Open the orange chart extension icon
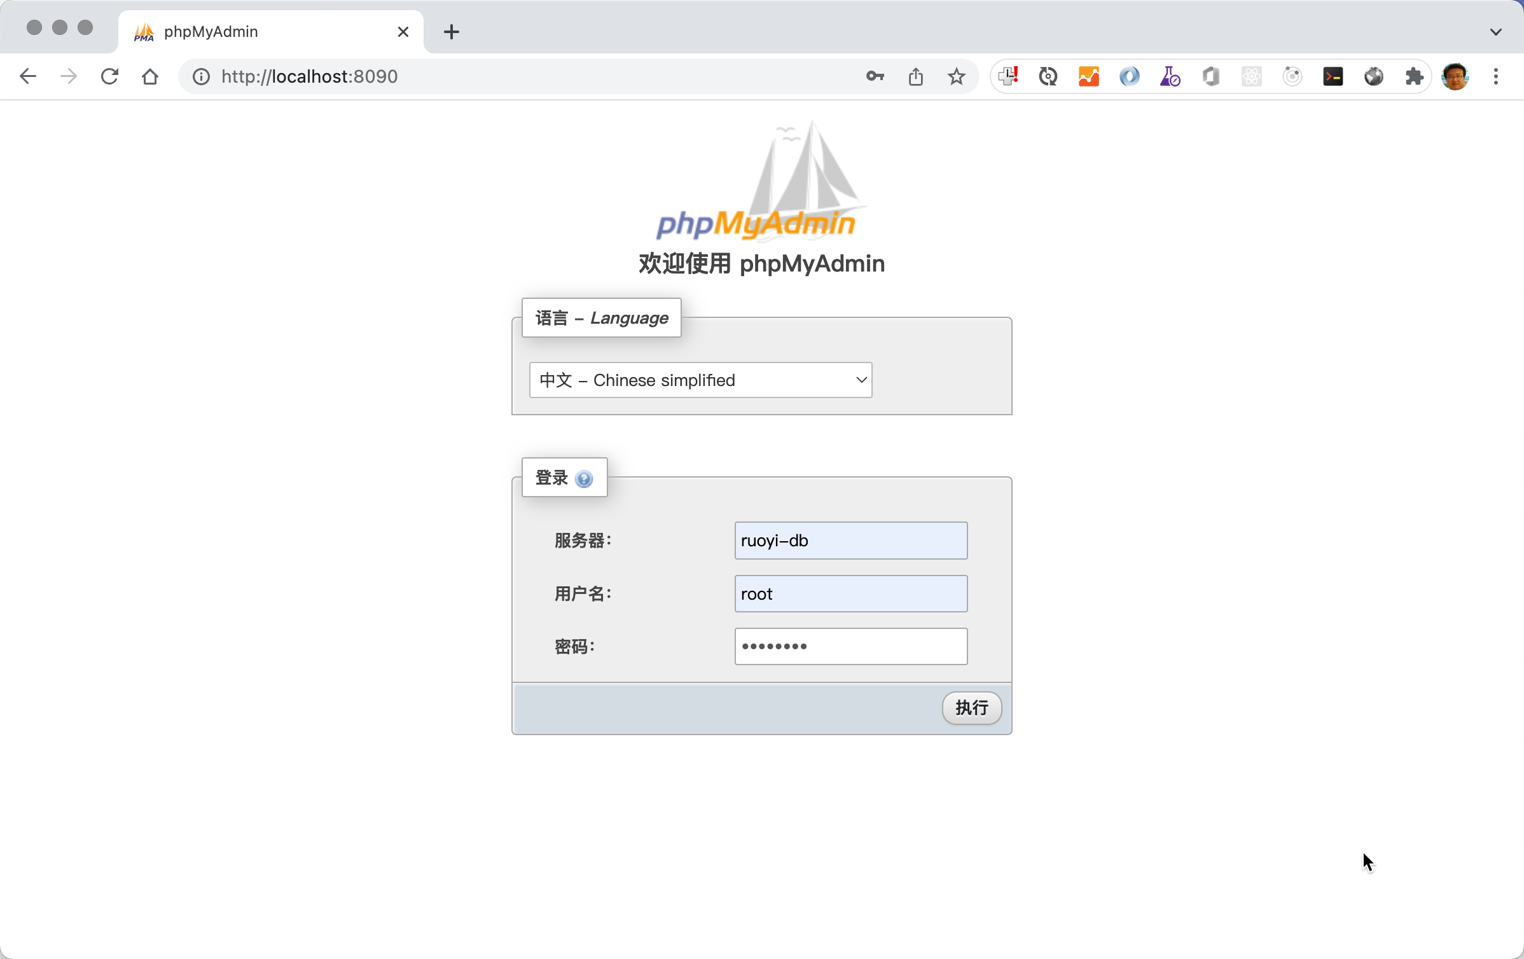Image resolution: width=1524 pixels, height=959 pixels. point(1089,76)
